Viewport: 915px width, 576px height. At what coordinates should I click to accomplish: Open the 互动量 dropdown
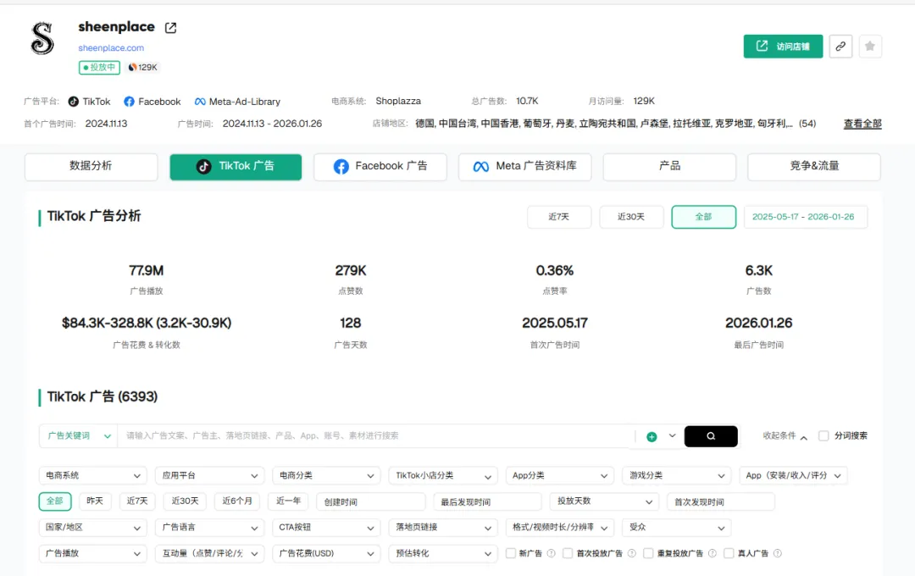[x=209, y=553]
